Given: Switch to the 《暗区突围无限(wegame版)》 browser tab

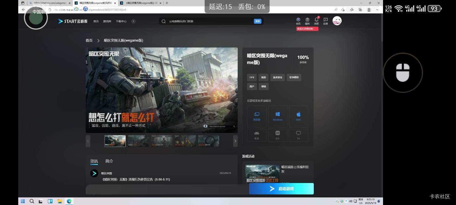Looking at the screenshot, I should click(141, 3).
